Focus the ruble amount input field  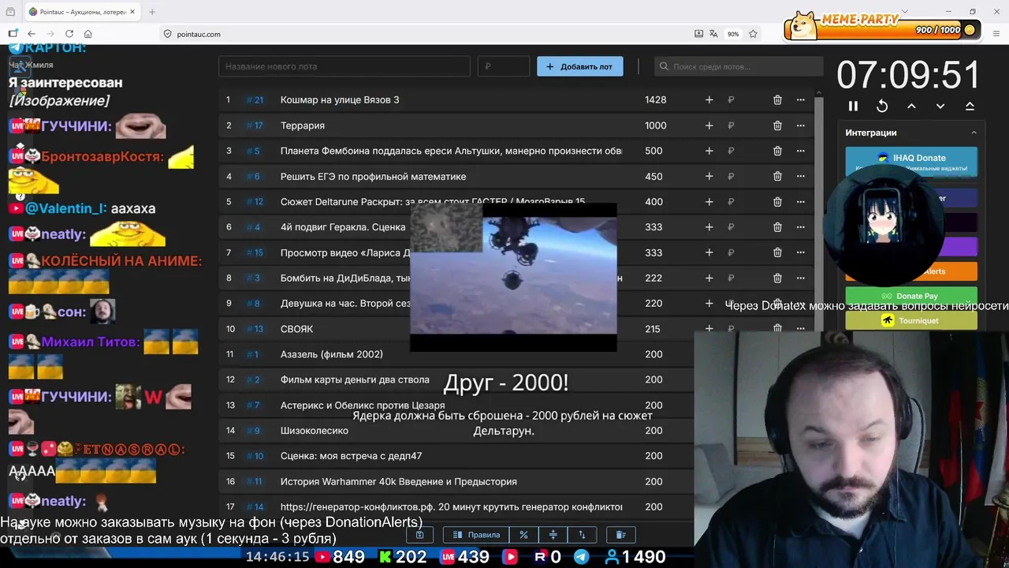pyautogui.click(x=504, y=66)
